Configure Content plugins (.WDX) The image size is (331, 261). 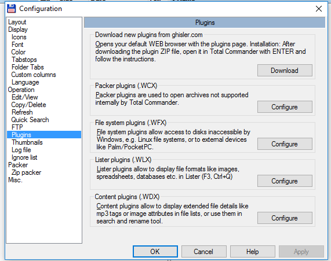click(x=285, y=218)
